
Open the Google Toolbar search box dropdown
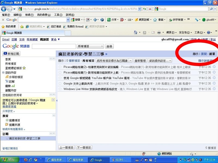point(68,20)
